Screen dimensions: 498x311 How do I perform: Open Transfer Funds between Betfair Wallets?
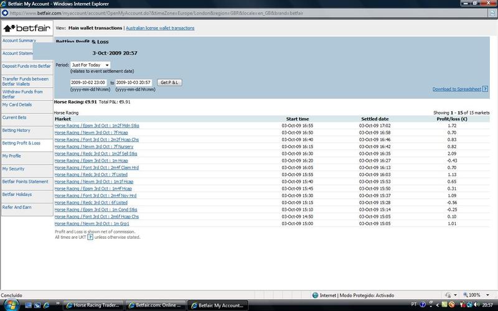26,81
